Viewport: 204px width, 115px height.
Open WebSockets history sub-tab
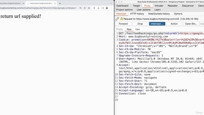(159, 14)
